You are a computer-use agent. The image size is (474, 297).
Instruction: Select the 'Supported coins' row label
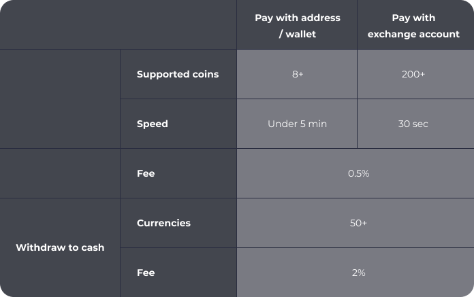pyautogui.click(x=178, y=74)
